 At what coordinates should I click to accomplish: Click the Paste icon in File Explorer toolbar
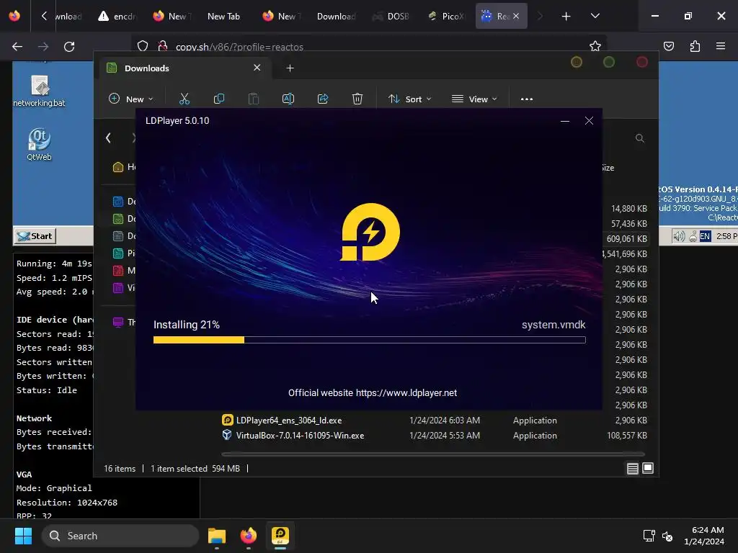253,99
